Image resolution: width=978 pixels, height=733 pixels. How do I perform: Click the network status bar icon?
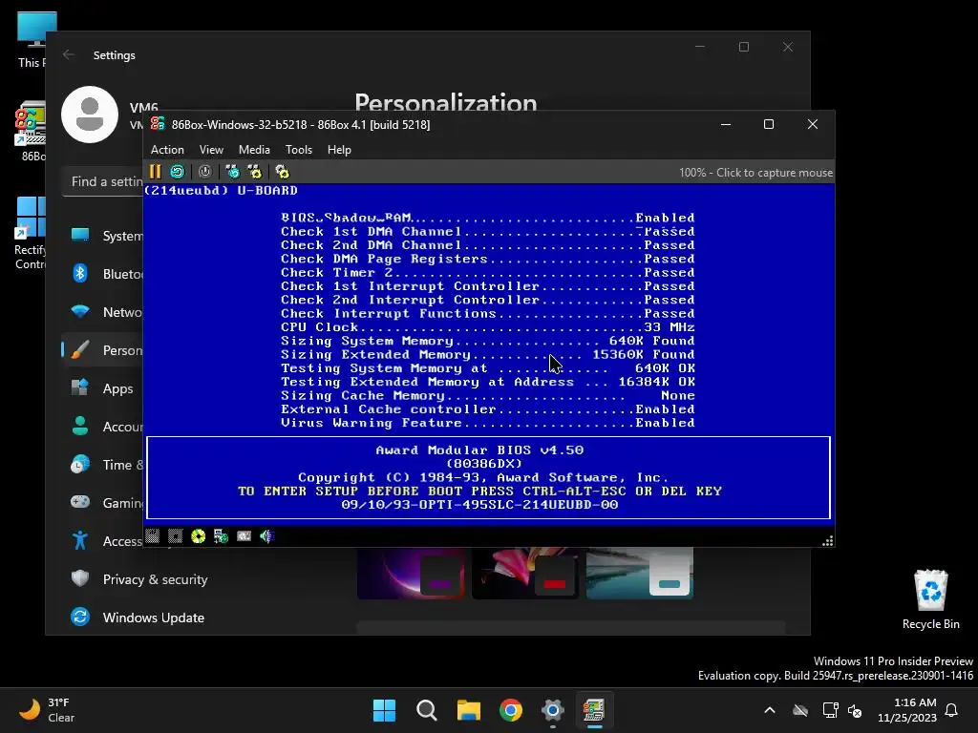coord(221,536)
